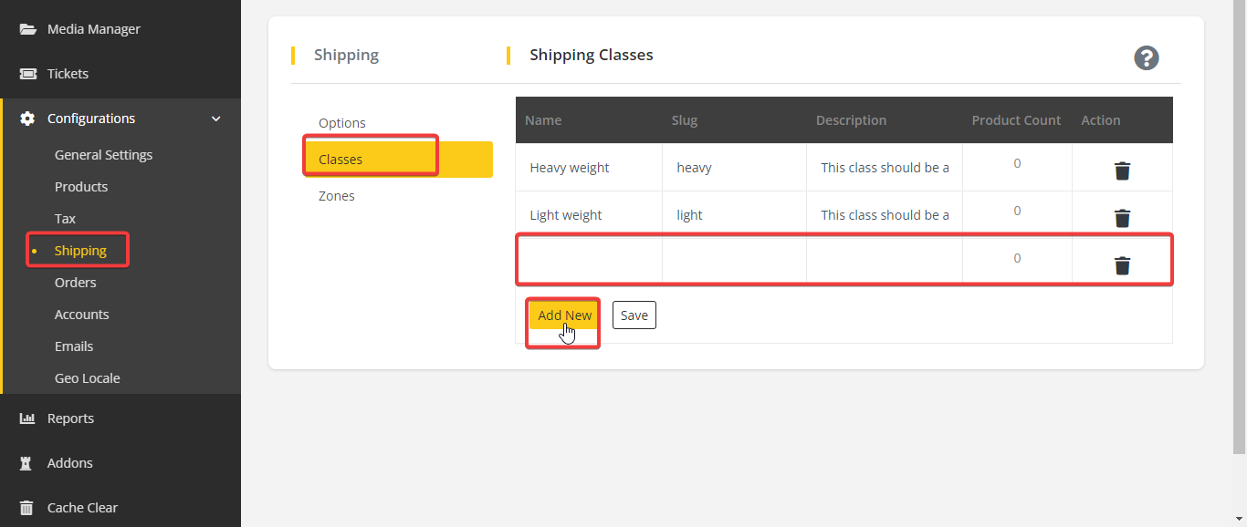The width and height of the screenshot is (1247, 527).
Task: Click product count 0 in Light weight row
Action: point(1017,211)
